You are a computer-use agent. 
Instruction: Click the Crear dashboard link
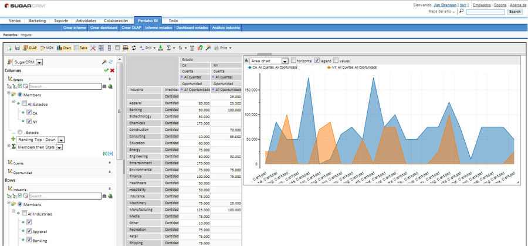pyautogui.click(x=104, y=28)
